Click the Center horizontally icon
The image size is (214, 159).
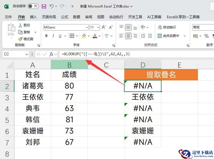pyautogui.click(x=128, y=36)
